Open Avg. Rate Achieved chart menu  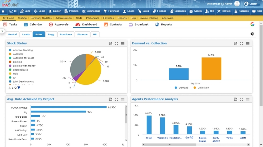coord(123,99)
